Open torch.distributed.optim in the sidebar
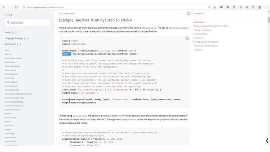This screenshot has height=152, width=270. click(14, 106)
